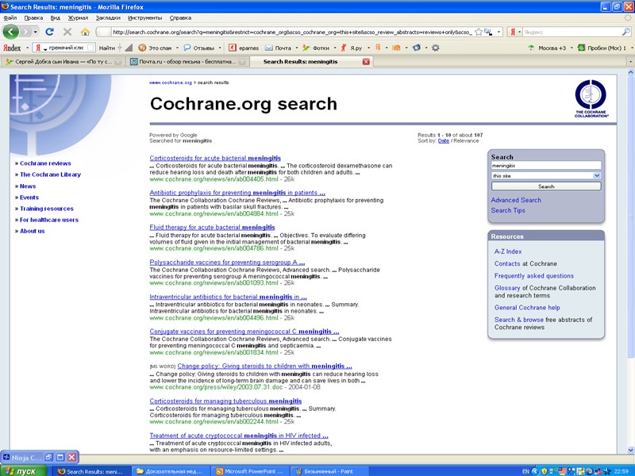635x476 pixels.
Task: Click the URL address bar
Action: tap(291, 32)
